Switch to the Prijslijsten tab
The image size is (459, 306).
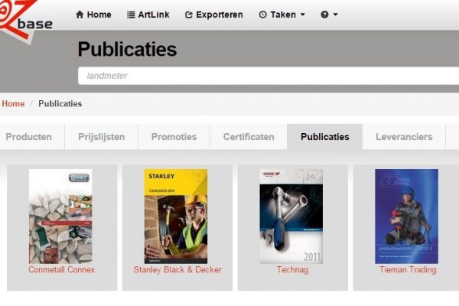coord(101,137)
